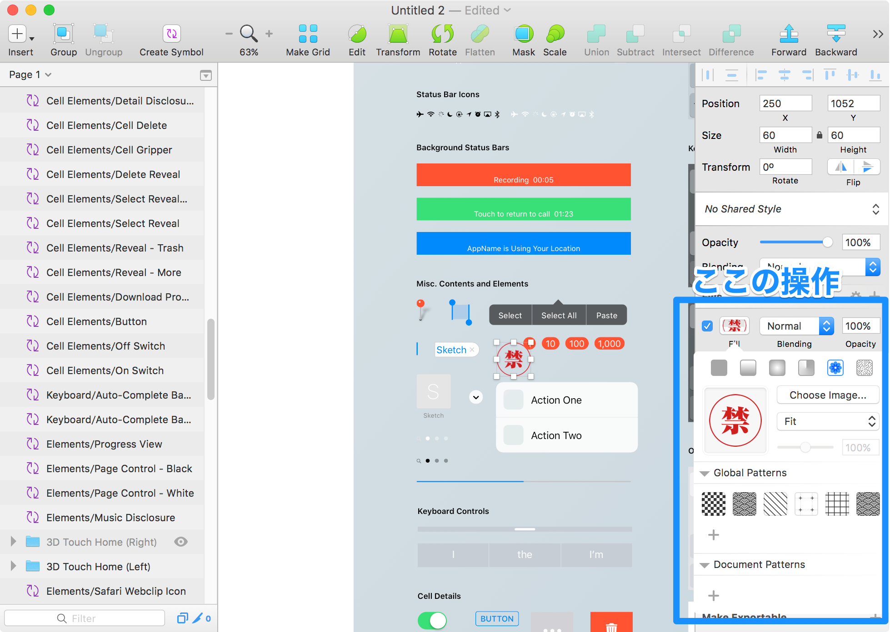Select Action Two from context menu
The height and width of the screenshot is (632, 890).
pos(556,434)
